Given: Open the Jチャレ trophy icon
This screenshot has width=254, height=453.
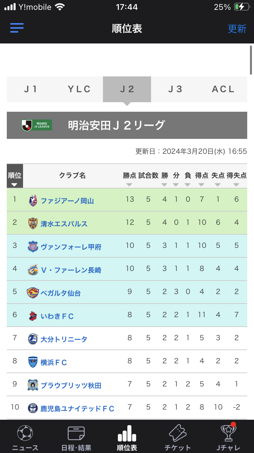Looking at the screenshot, I should point(228,433).
